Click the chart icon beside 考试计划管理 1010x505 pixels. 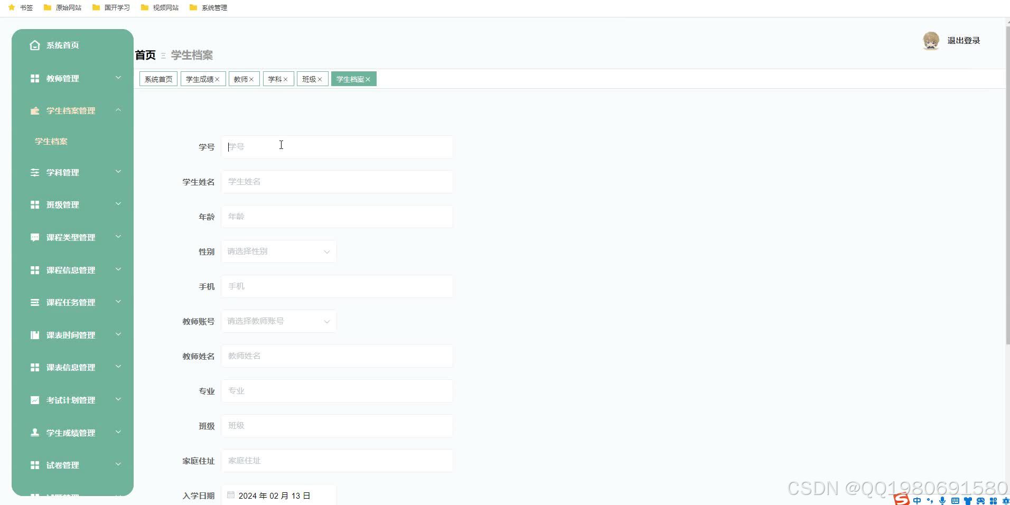tap(35, 400)
